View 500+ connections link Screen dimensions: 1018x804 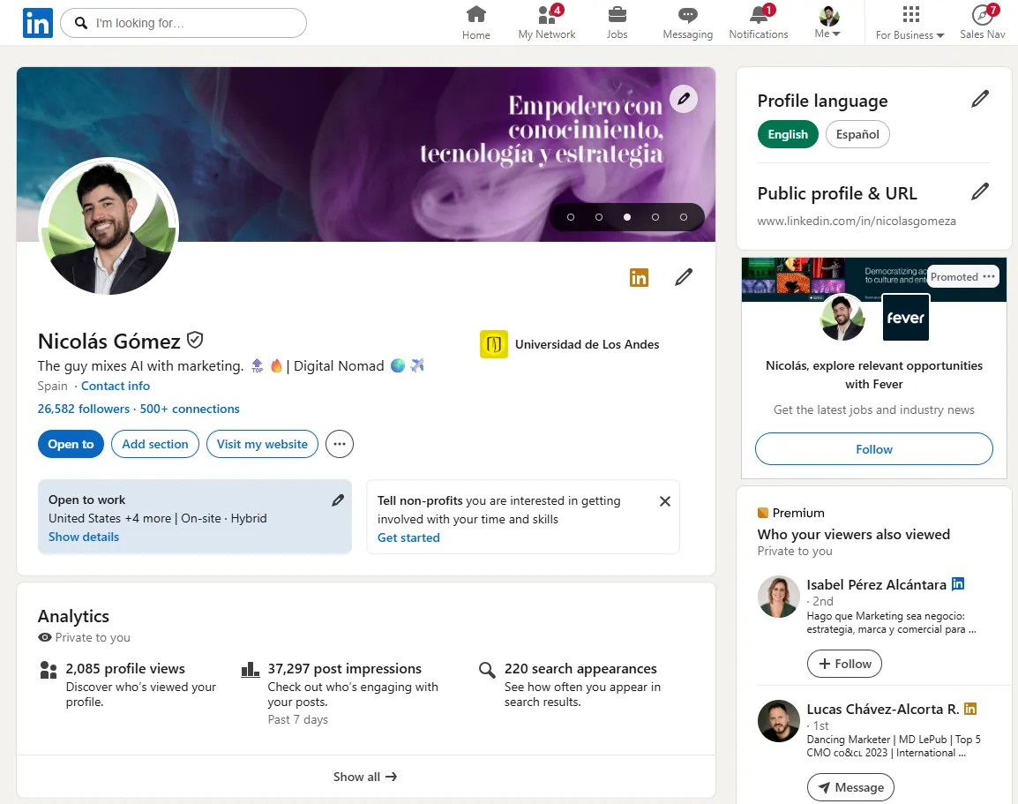point(190,409)
